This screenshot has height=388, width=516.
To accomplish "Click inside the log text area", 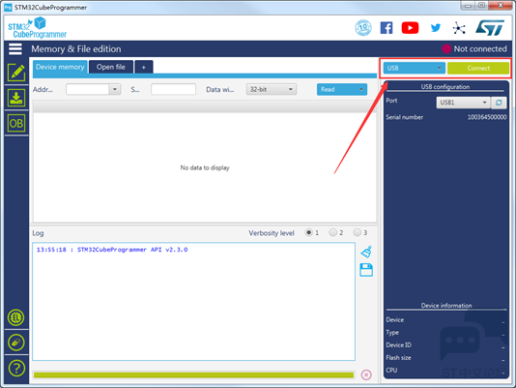I will tap(194, 302).
